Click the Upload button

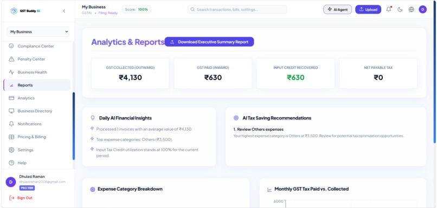(368, 9)
